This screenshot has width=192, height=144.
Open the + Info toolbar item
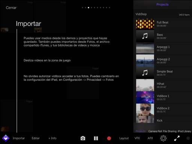52,138
